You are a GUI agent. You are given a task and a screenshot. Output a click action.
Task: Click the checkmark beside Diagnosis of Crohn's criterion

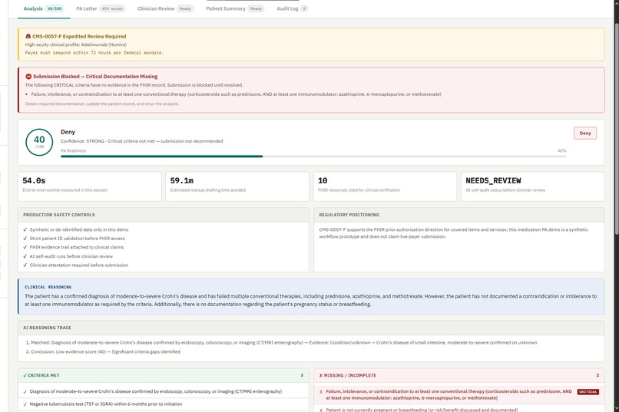tap(25, 391)
